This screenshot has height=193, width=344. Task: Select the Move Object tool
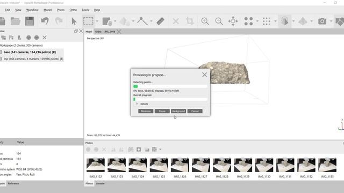(125, 21)
